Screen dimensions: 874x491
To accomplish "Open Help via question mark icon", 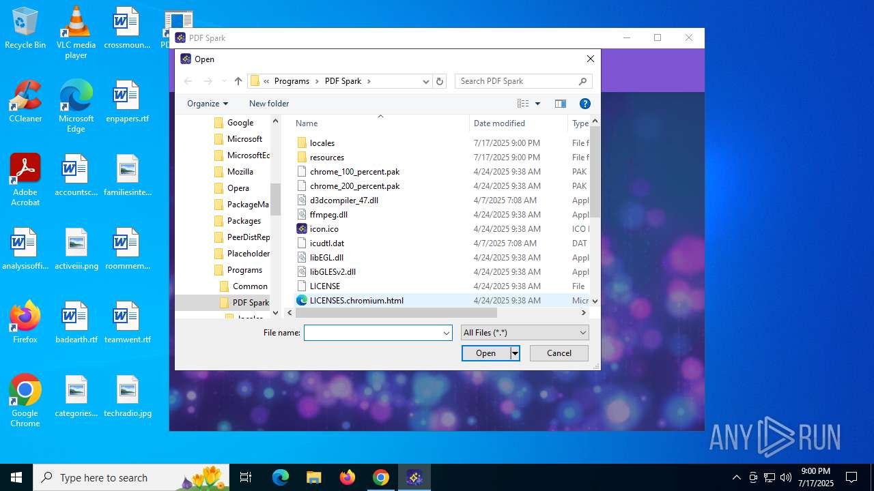I will click(584, 104).
